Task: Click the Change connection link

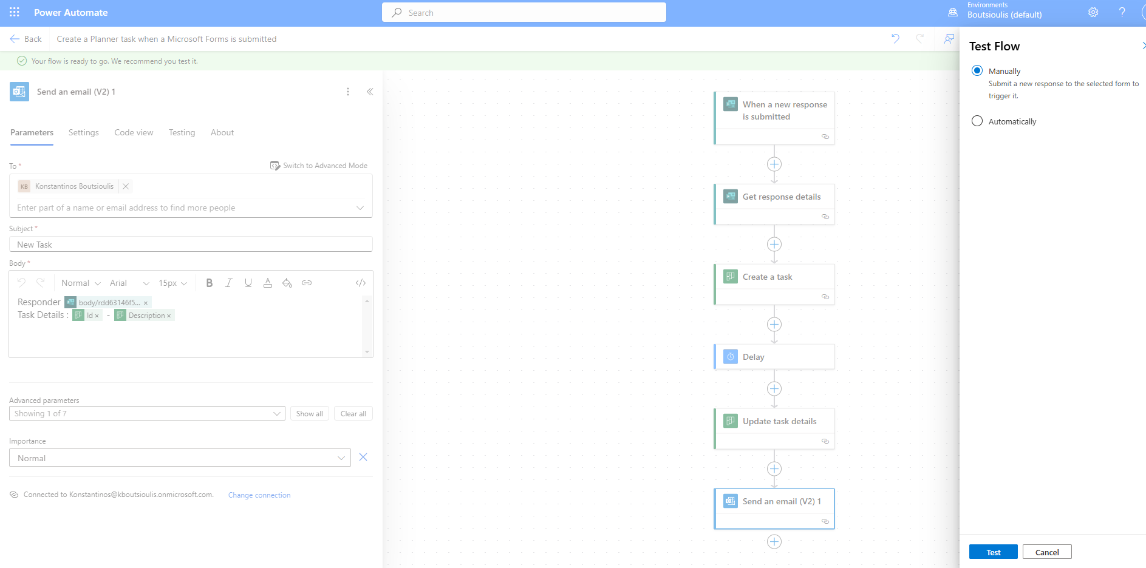Action: (x=259, y=495)
